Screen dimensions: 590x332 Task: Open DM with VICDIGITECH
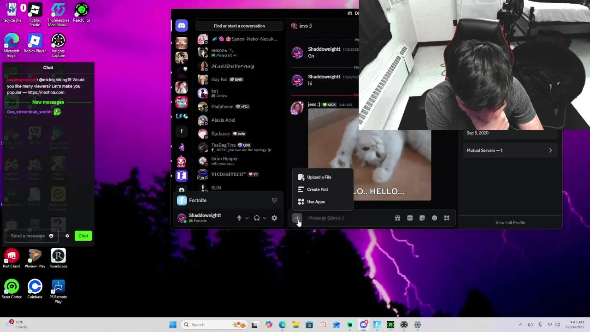pyautogui.click(x=240, y=174)
